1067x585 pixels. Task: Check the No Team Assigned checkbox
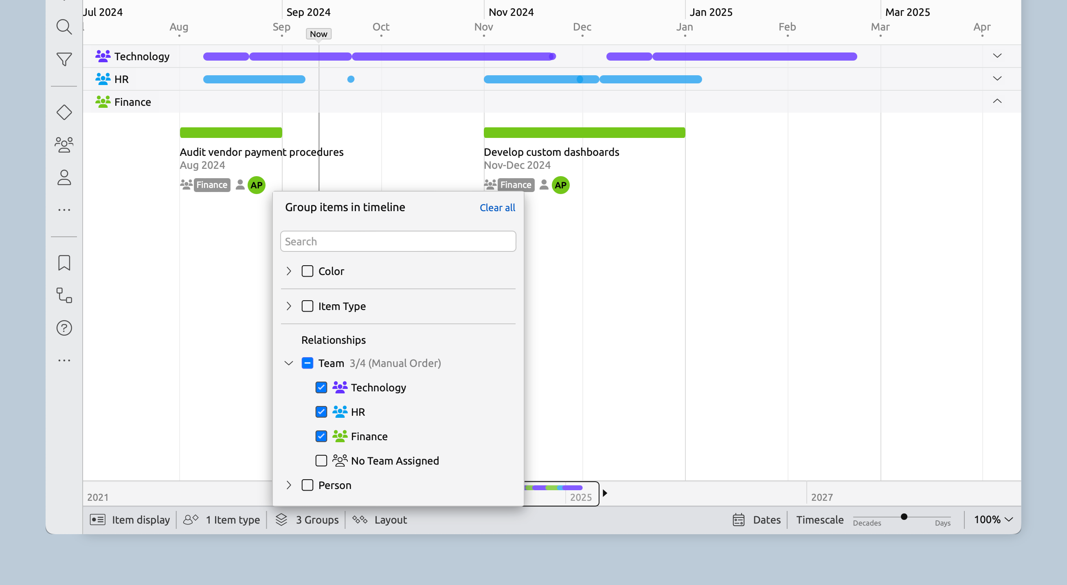(321, 461)
